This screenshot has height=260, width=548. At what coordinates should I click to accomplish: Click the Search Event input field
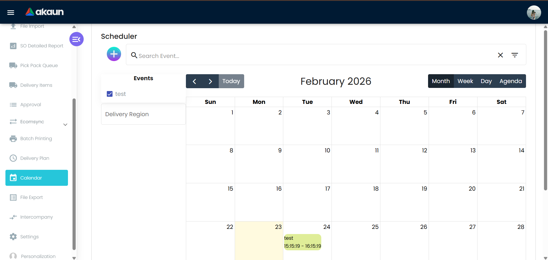[314, 56]
